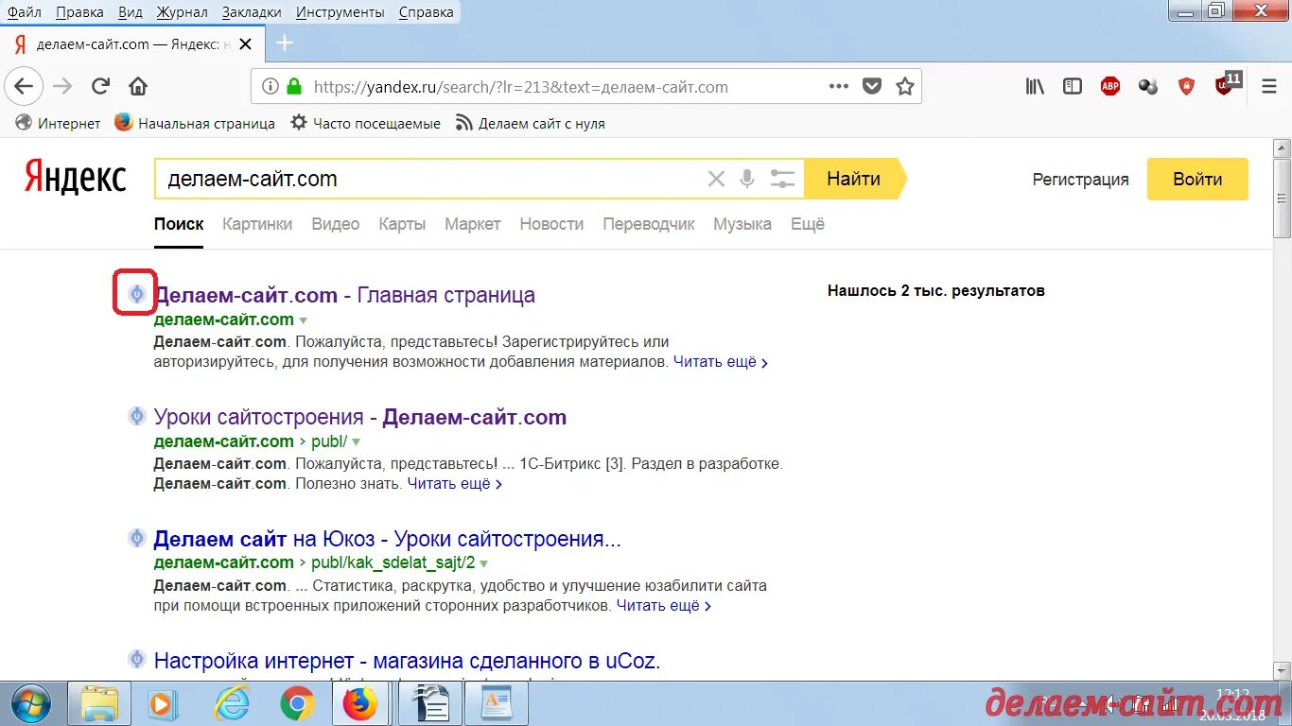1292x726 pixels.
Task: Open the Windows Start button
Action: click(x=33, y=703)
